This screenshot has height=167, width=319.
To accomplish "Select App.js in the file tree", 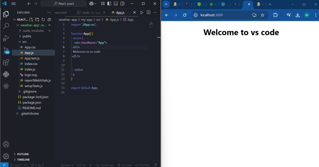I will pos(33,53).
